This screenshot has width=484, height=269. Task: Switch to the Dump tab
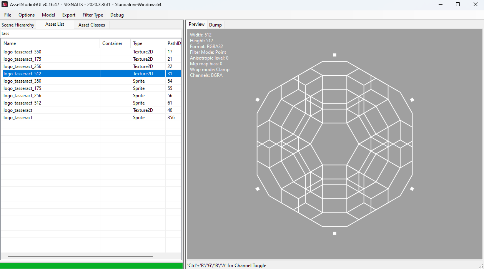215,25
